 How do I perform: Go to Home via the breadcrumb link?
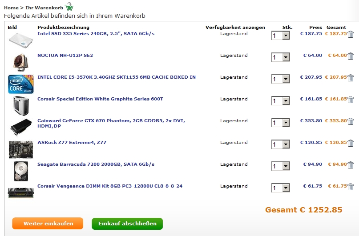tap(11, 8)
